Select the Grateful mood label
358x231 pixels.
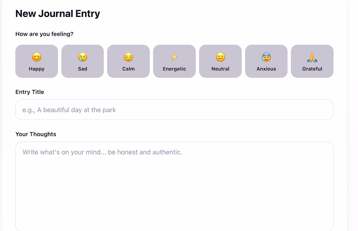pos(312,69)
